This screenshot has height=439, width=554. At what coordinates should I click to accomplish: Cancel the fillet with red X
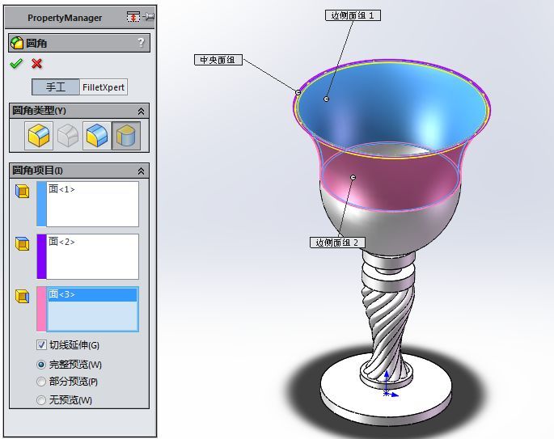pos(36,64)
